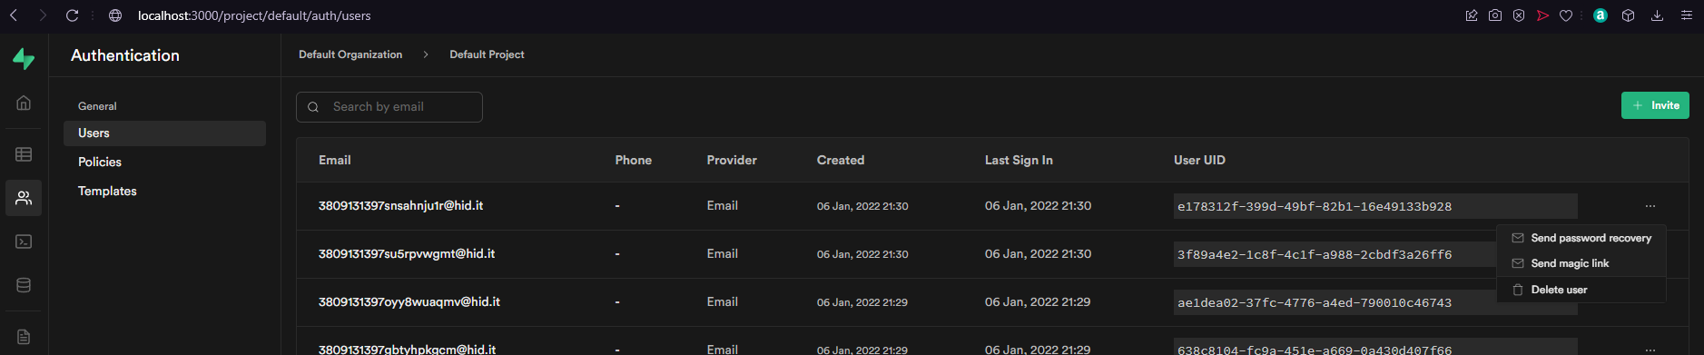Viewport: 1704px width, 355px height.
Task: Click the browser share/edit icon
Action: point(1472,15)
